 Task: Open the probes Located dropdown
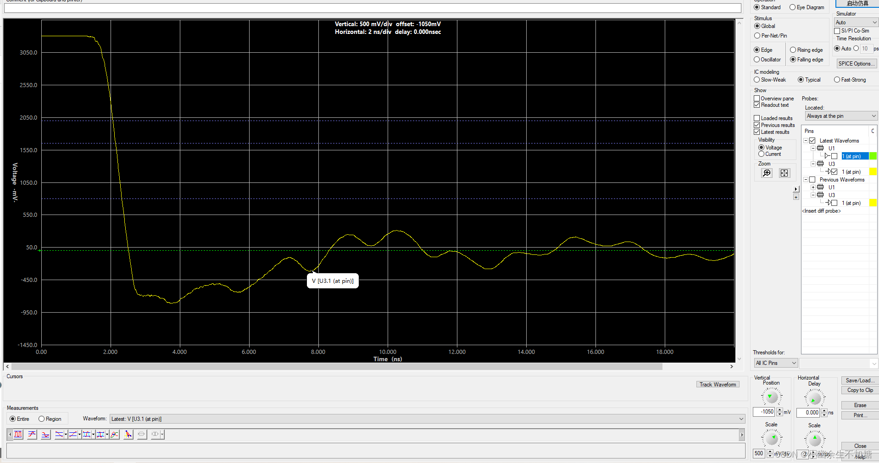click(x=841, y=116)
